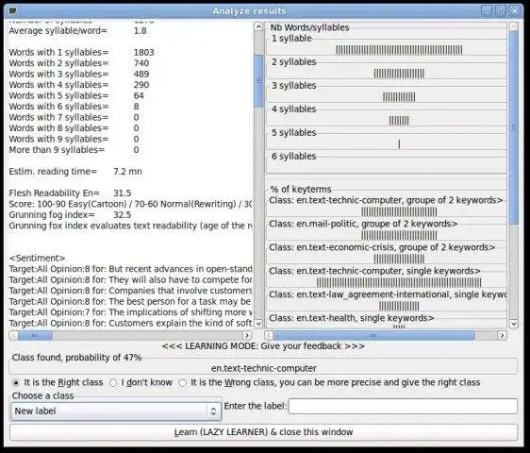
Task: Select the 'I don't know' radio option
Action: pyautogui.click(x=141, y=382)
